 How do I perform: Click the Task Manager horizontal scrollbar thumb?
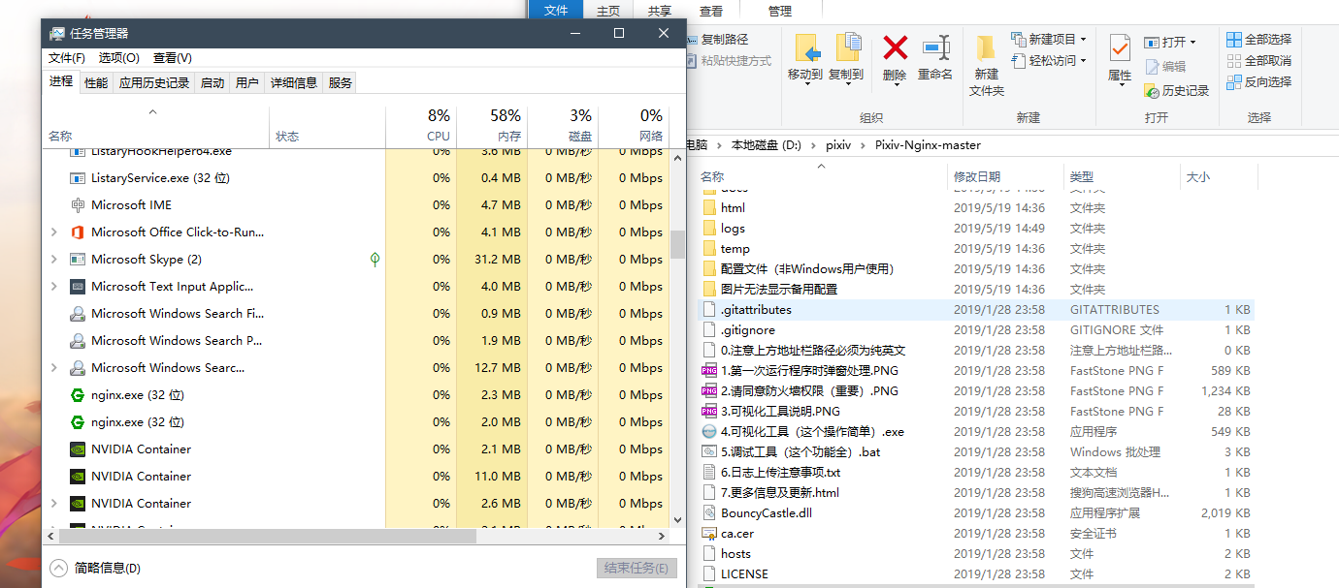click(268, 536)
